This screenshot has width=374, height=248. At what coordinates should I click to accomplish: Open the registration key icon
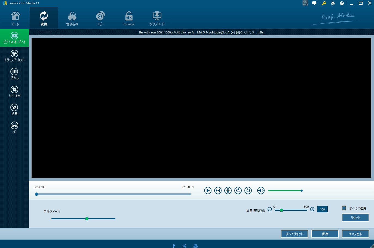click(324, 3)
